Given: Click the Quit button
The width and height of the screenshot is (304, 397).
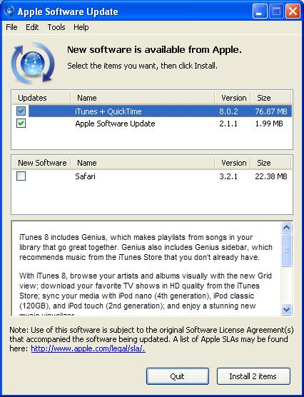Looking at the screenshot, I should (x=178, y=376).
